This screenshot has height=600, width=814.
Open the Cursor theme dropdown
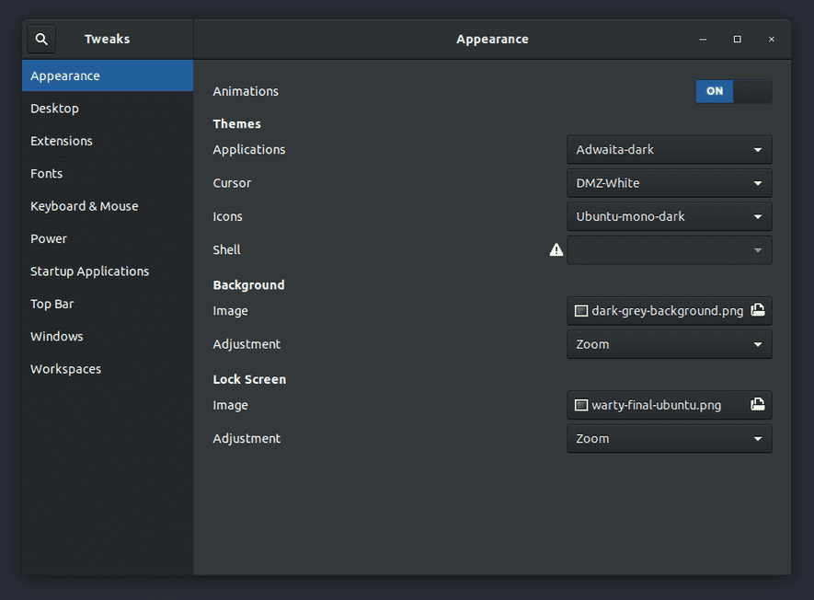coord(670,183)
